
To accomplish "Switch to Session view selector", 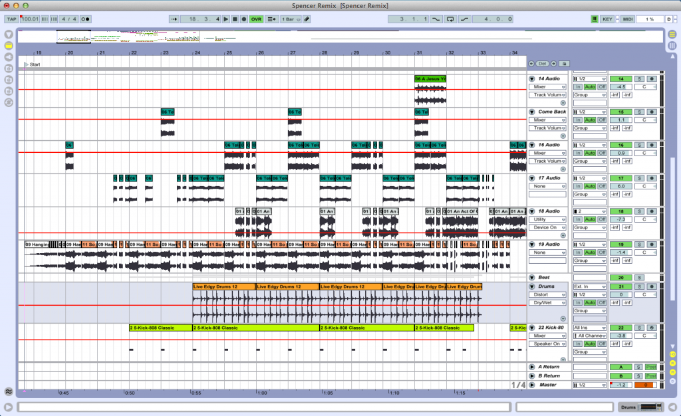I will pyautogui.click(x=672, y=46).
